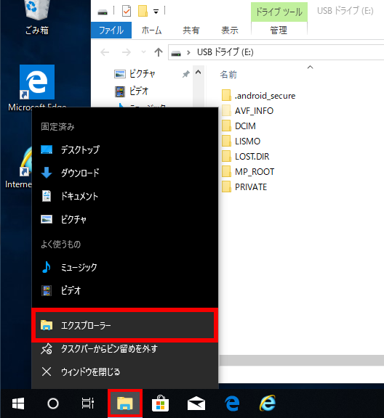Click the address bar showing USB ドライブ (E:)

coord(276,52)
